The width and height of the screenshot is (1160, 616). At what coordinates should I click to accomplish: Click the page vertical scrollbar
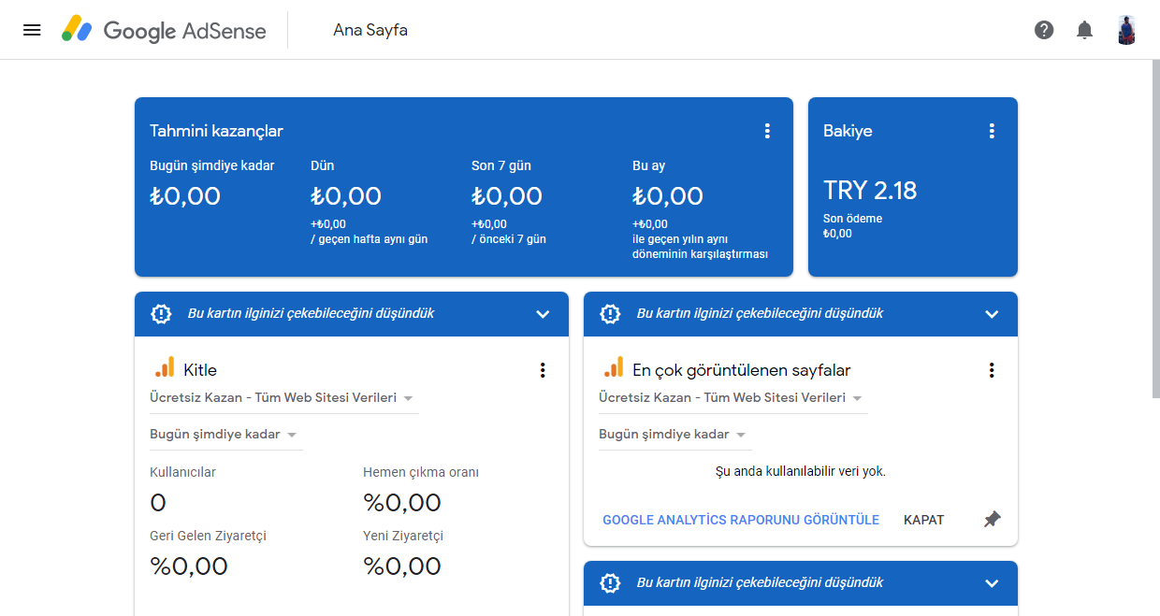(1155, 229)
